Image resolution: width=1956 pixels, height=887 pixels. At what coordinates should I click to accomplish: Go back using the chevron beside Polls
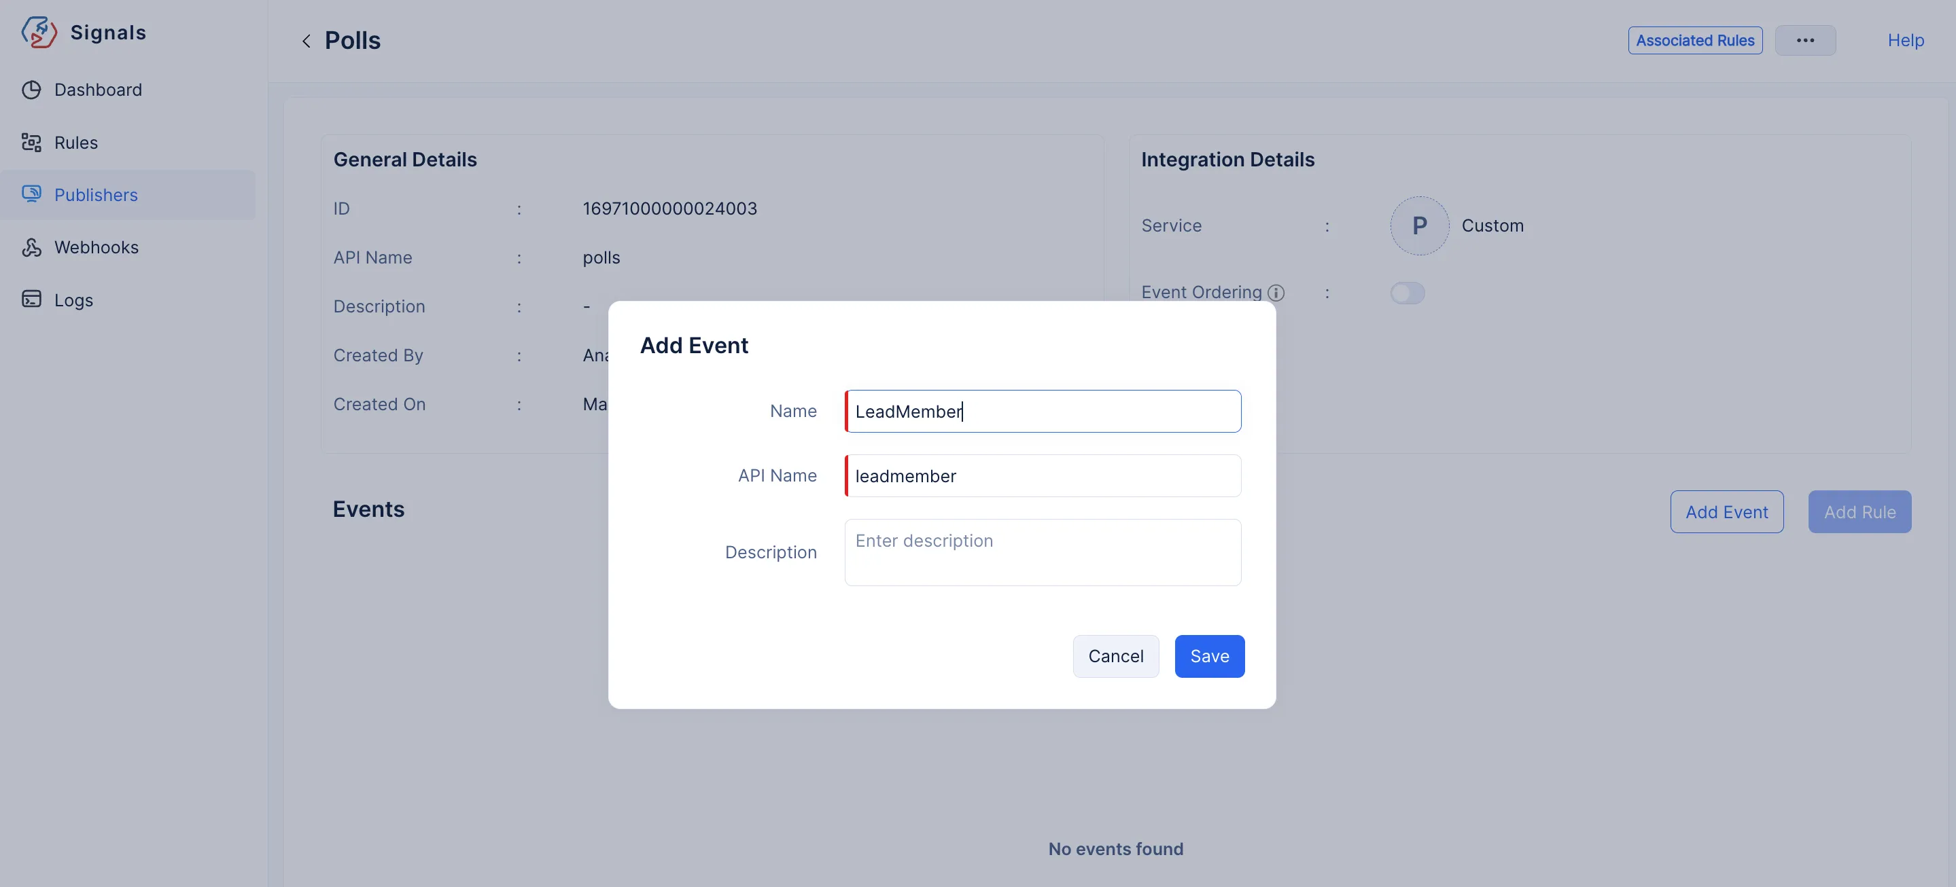pos(306,41)
